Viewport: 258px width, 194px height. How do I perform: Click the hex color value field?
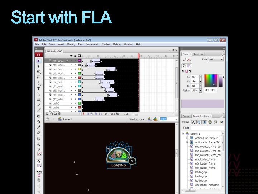pos(210,90)
